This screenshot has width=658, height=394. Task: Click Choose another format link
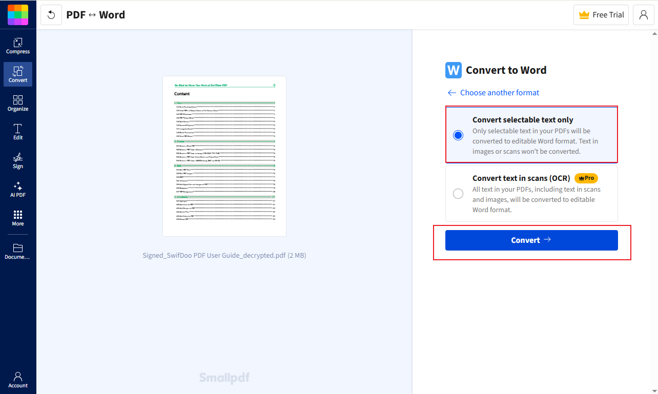[493, 93]
